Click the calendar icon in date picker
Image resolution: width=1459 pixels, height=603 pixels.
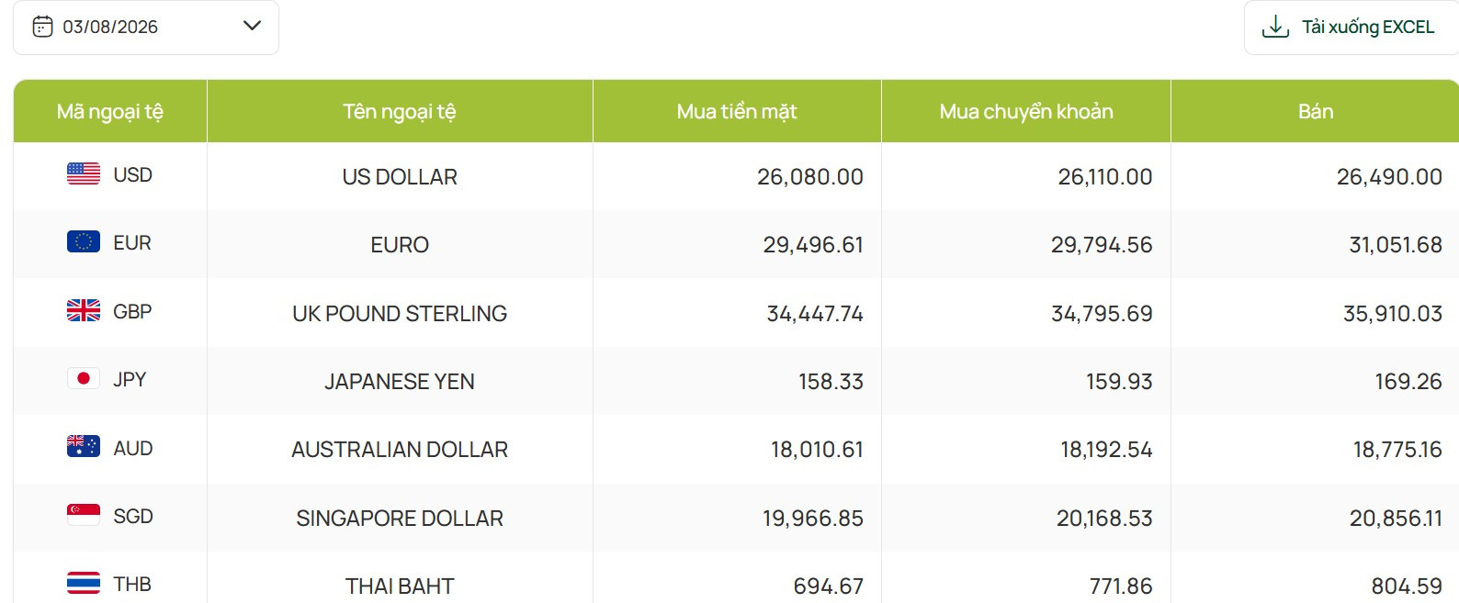point(43,27)
